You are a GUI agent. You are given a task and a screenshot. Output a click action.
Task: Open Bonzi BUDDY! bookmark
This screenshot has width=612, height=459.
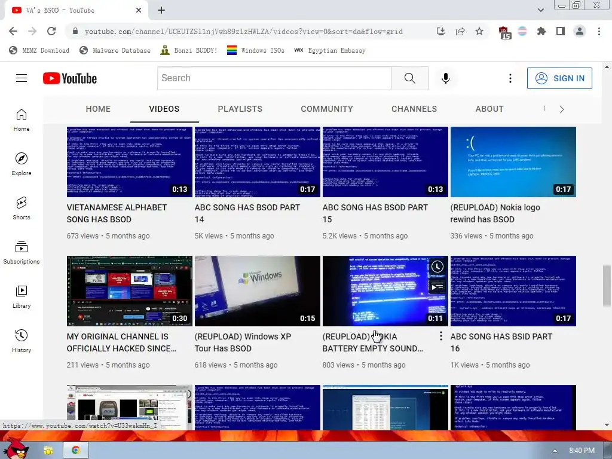[189, 50]
